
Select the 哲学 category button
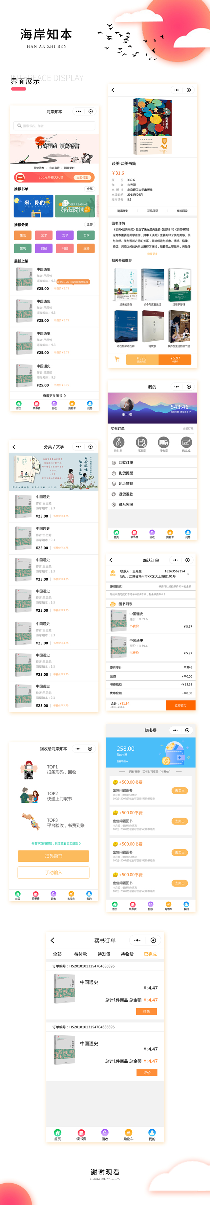tap(86, 235)
